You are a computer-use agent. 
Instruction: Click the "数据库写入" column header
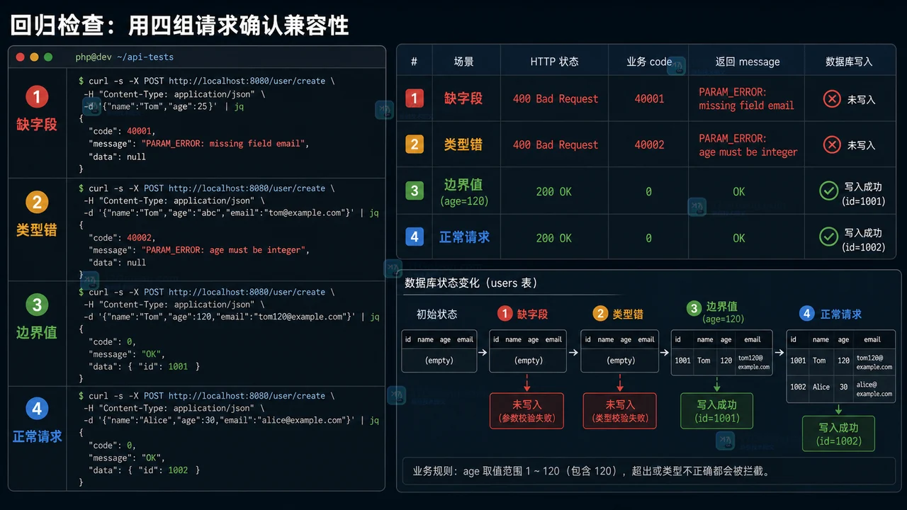[849, 62]
